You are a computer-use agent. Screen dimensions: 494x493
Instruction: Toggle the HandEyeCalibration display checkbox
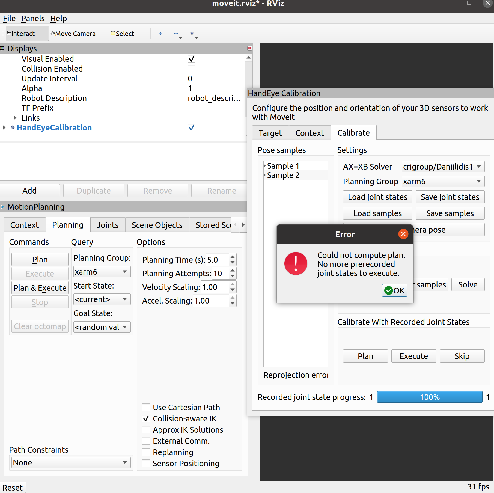click(192, 127)
